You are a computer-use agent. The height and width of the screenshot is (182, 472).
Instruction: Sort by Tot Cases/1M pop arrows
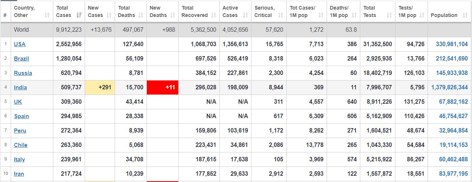321,15
